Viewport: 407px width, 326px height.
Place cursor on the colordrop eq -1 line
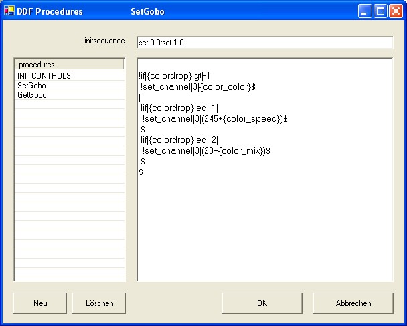[x=179, y=108]
